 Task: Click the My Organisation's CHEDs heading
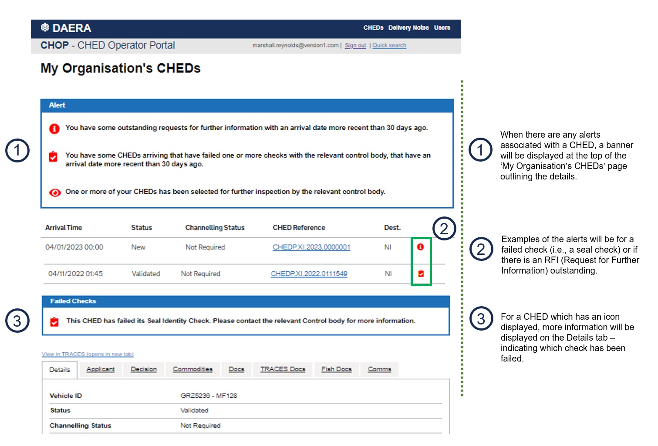point(121,68)
